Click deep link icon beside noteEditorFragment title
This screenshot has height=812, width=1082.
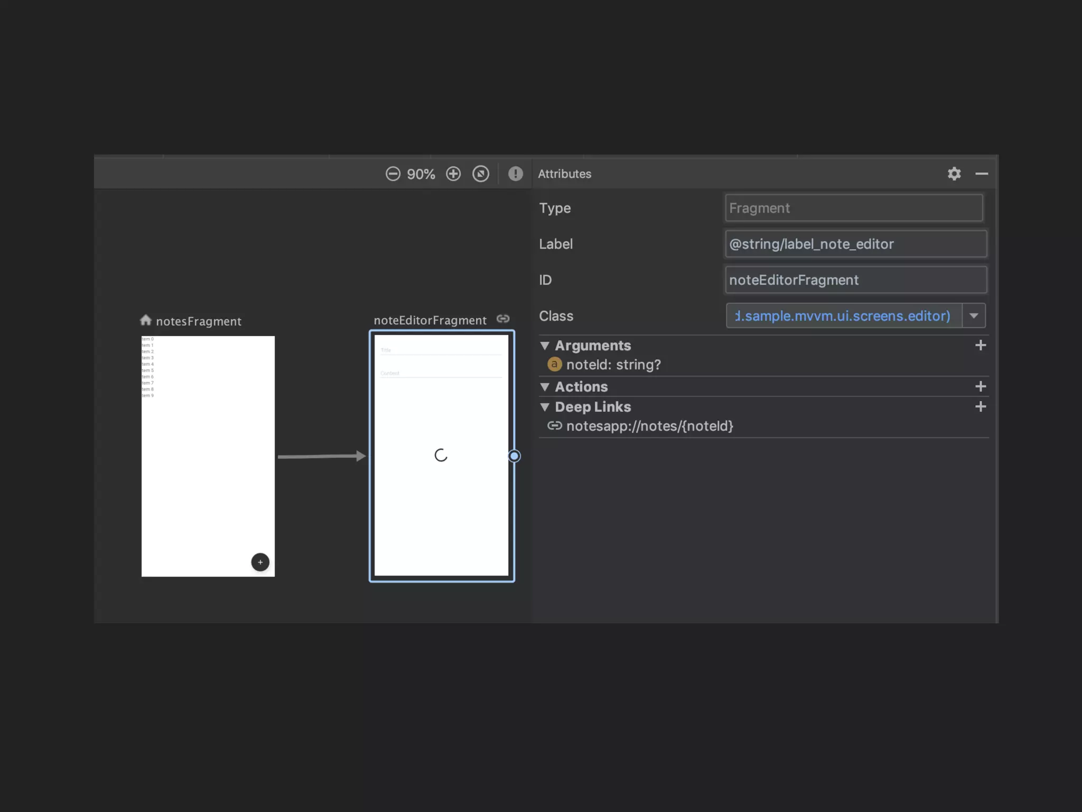(503, 319)
